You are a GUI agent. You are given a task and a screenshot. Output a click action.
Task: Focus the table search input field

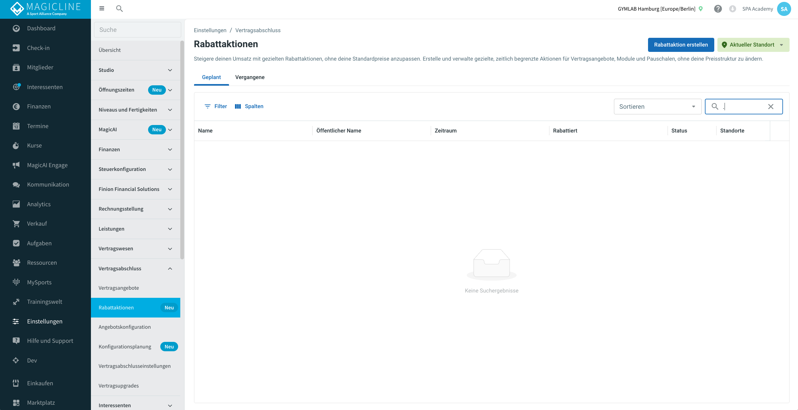pyautogui.click(x=744, y=107)
